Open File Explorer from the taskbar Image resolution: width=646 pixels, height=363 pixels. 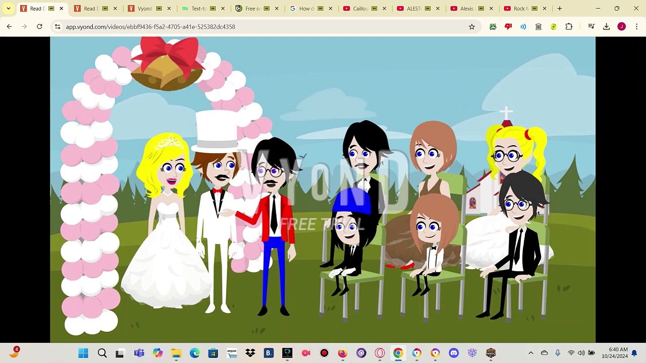pos(176,353)
